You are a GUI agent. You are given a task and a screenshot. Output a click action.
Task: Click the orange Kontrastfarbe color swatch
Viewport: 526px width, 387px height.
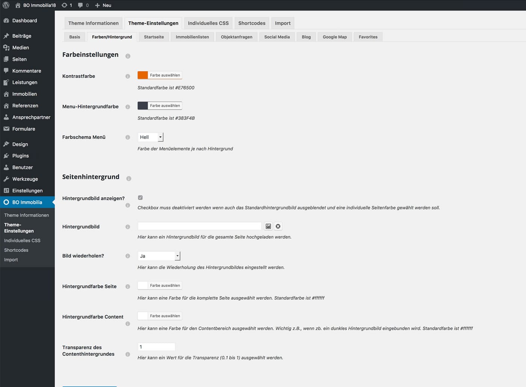point(143,75)
